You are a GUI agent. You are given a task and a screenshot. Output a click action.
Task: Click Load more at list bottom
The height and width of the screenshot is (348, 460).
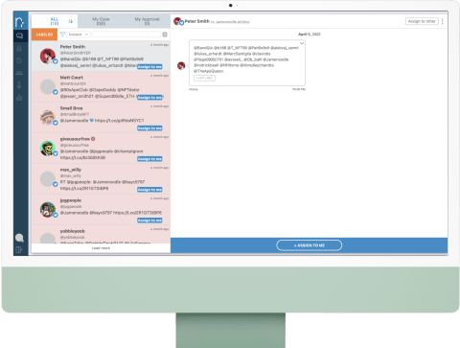tap(101, 248)
